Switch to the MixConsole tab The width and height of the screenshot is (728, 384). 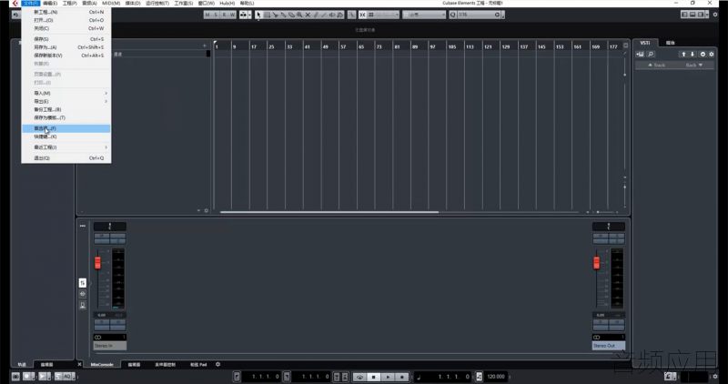point(102,365)
